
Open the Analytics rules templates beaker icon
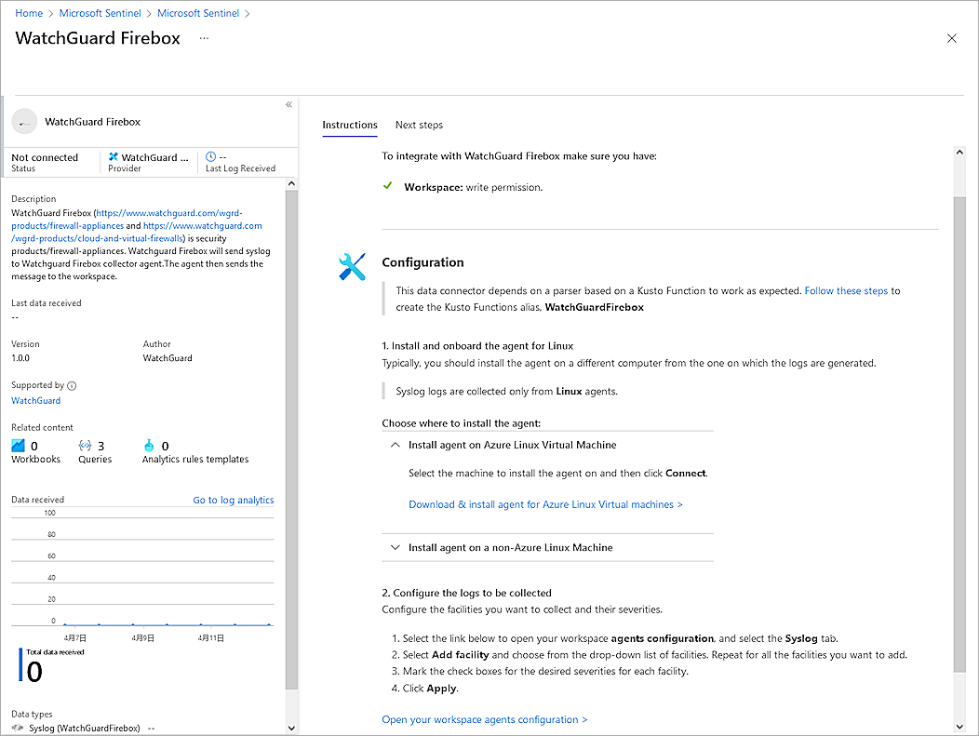147,446
